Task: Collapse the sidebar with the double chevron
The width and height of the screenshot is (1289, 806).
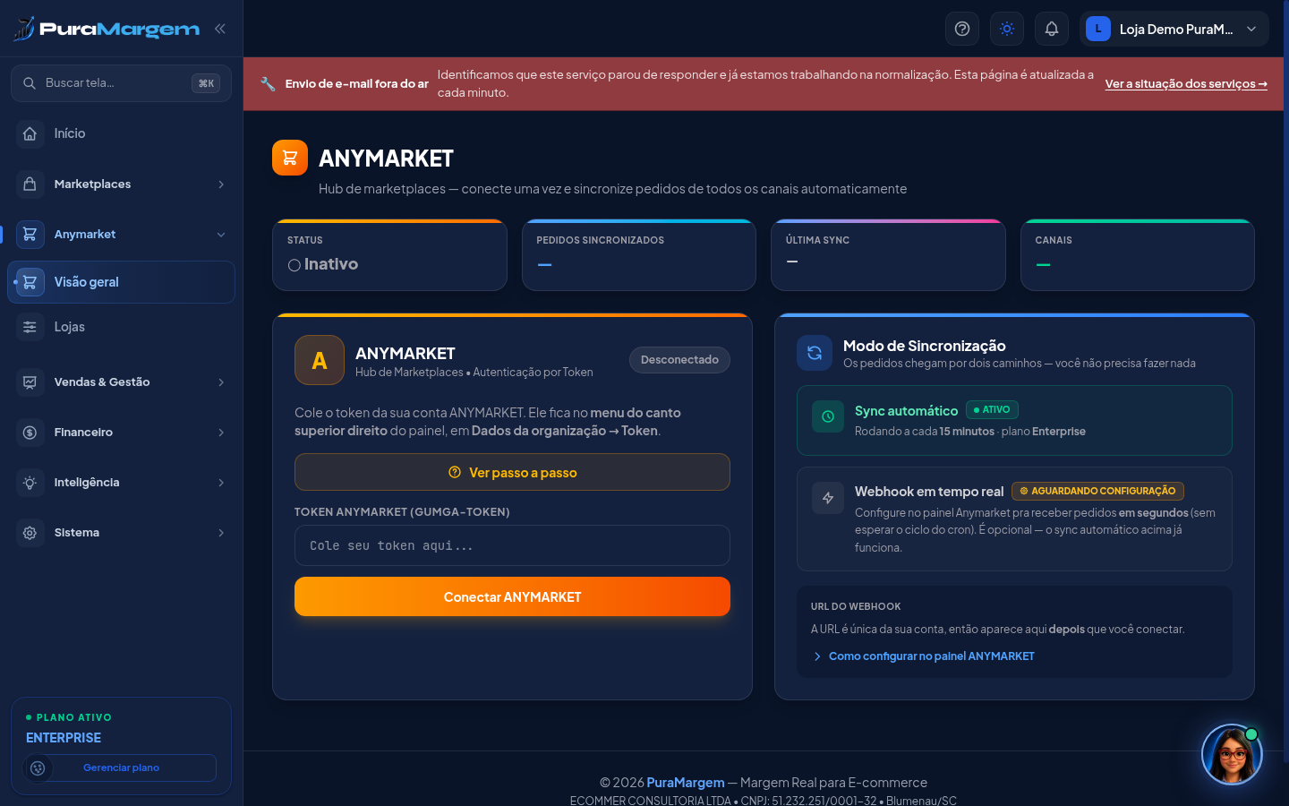Action: click(220, 29)
